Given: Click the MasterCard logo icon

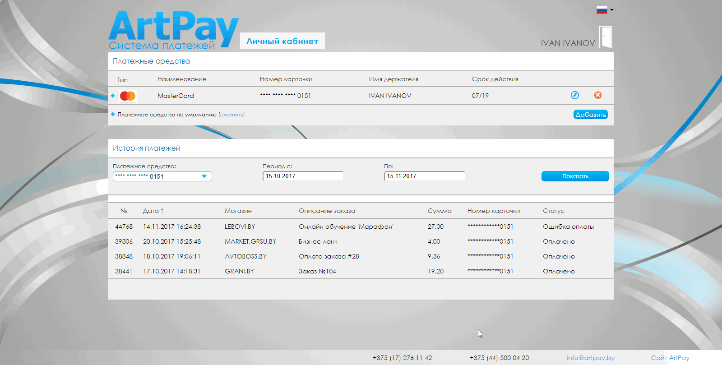Looking at the screenshot, I should 128,96.
